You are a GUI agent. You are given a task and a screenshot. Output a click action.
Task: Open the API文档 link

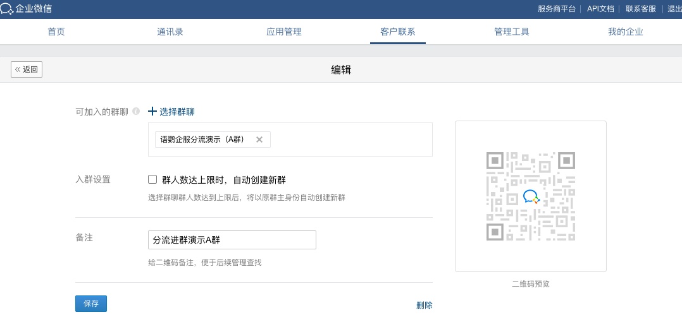point(600,9)
